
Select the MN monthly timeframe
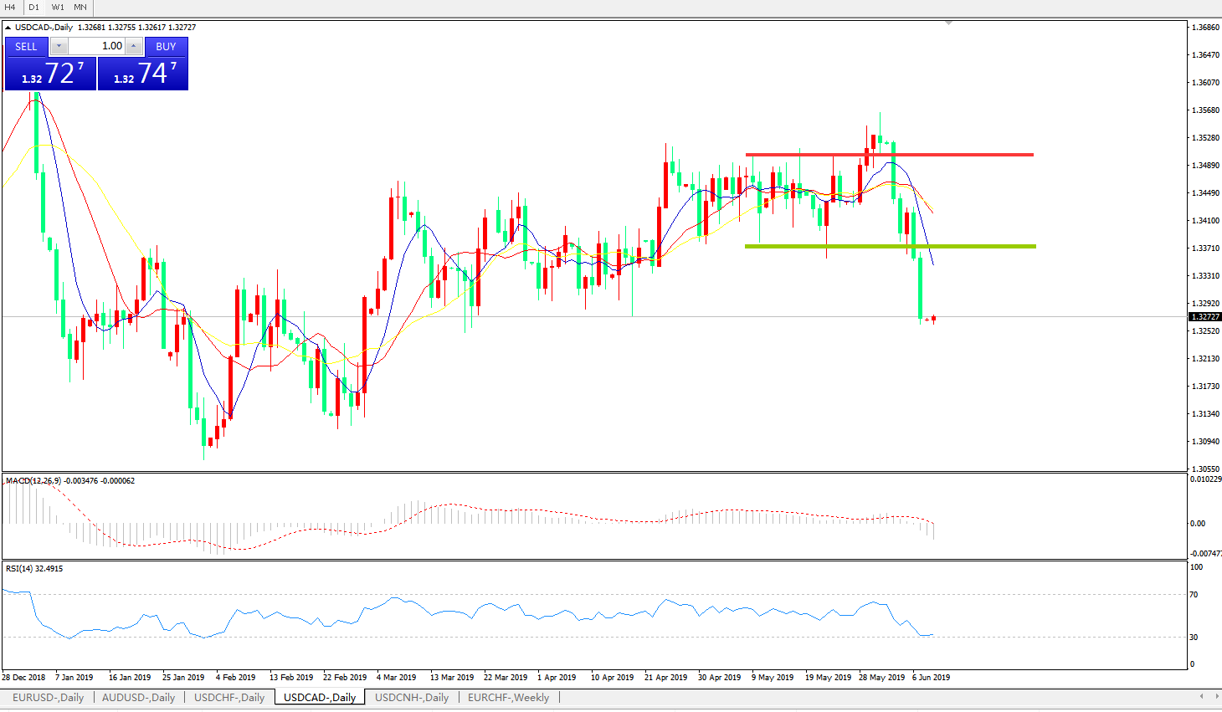point(80,8)
